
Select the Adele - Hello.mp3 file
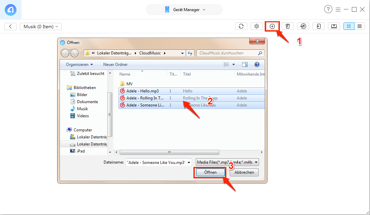(192, 91)
